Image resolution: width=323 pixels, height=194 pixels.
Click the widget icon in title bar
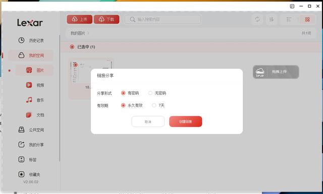pos(292,6)
